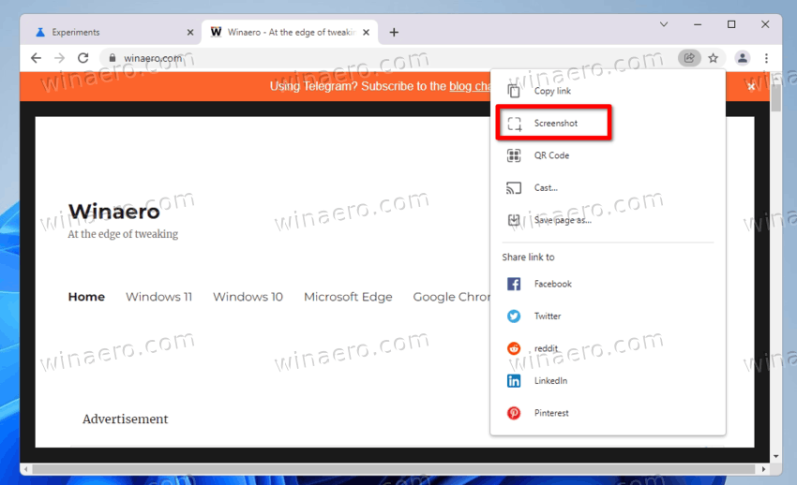Screen dimensions: 797x485
Task: Click the Facebook logo icon
Action: 514,284
